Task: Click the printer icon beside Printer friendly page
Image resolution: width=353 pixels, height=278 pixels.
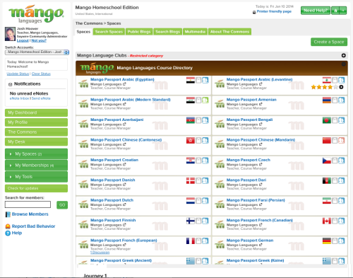Action: point(254,12)
